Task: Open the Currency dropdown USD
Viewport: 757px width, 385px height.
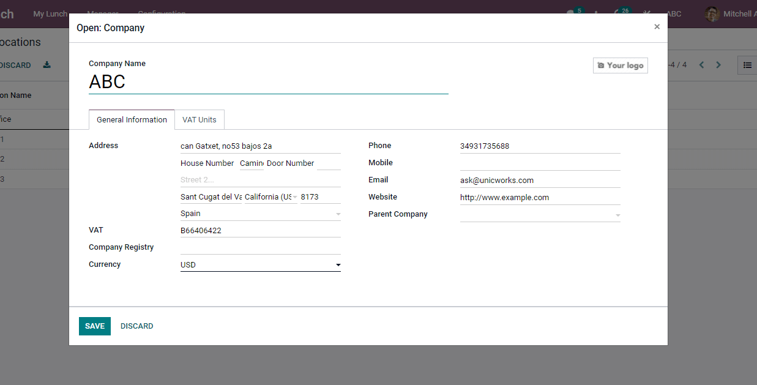Action: point(260,265)
